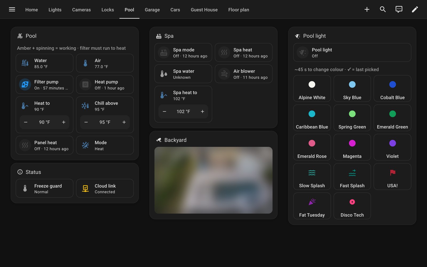Click the pencil edit dashboard icon
The width and height of the screenshot is (427, 267).
coord(415,9)
